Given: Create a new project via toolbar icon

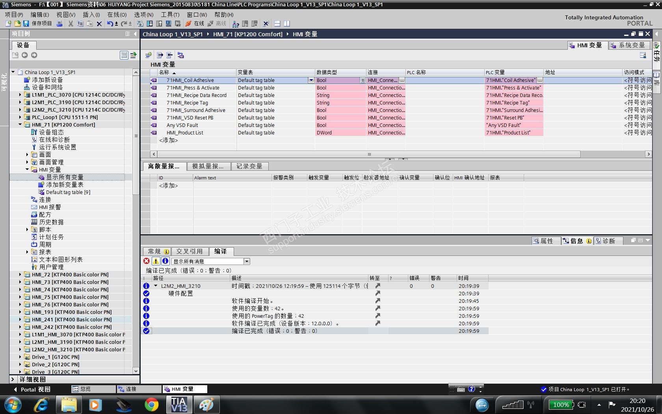Looking at the screenshot, I should click(x=8, y=24).
